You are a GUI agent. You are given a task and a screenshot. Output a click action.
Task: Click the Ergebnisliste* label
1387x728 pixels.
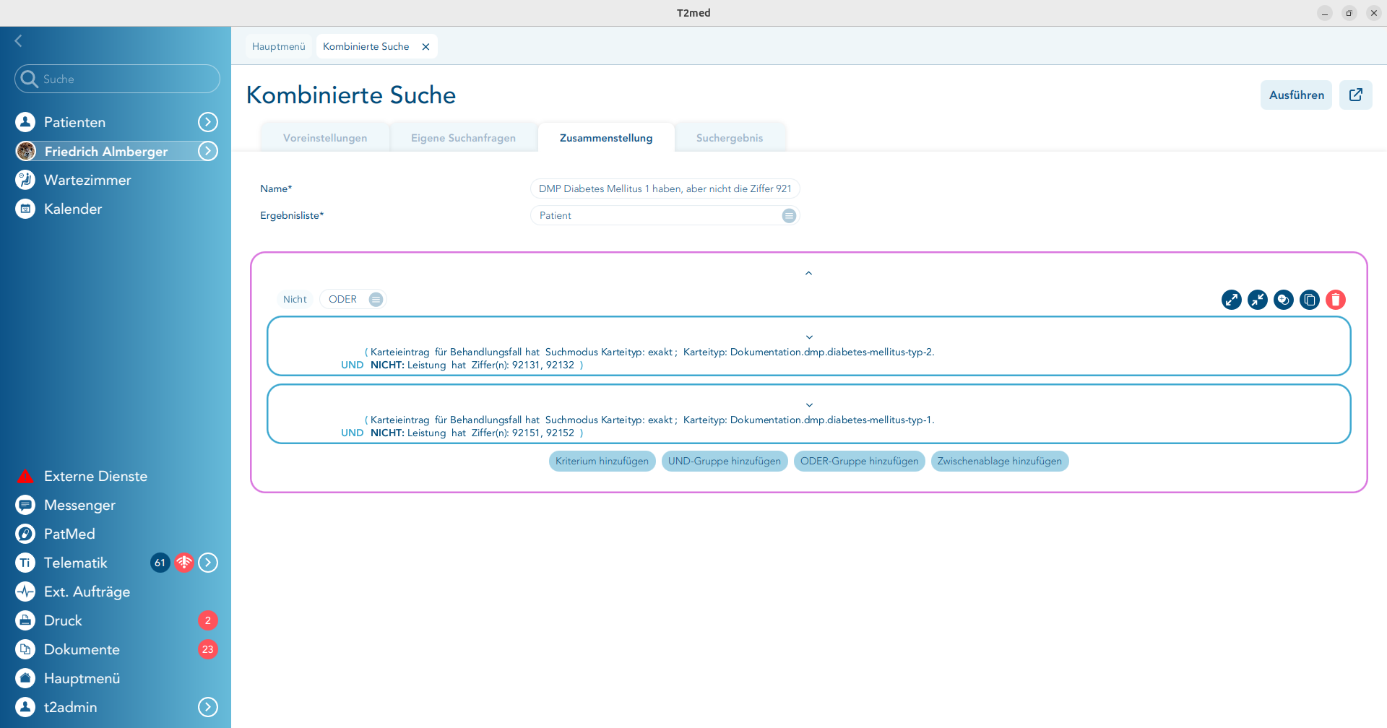tap(292, 215)
